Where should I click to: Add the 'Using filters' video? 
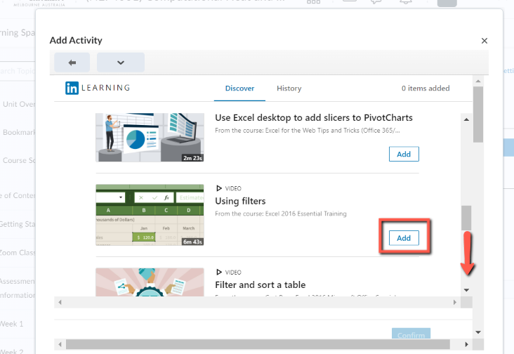(404, 238)
